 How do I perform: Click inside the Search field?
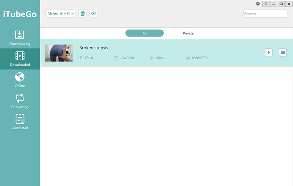tap(265, 14)
